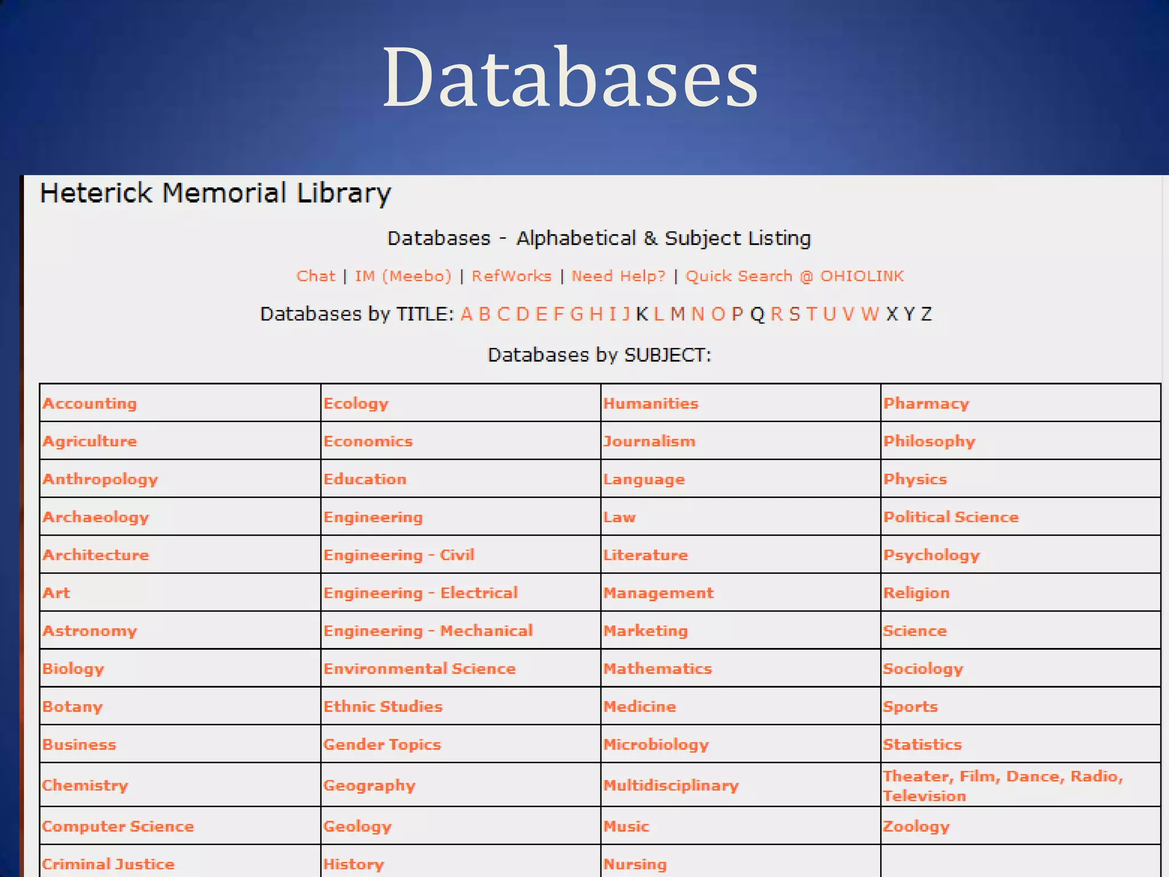Open Psychology subject link
The height and width of the screenshot is (877, 1169).
click(x=932, y=556)
